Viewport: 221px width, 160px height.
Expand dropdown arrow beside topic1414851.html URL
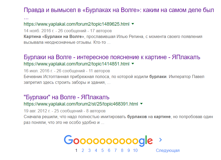point(133,64)
